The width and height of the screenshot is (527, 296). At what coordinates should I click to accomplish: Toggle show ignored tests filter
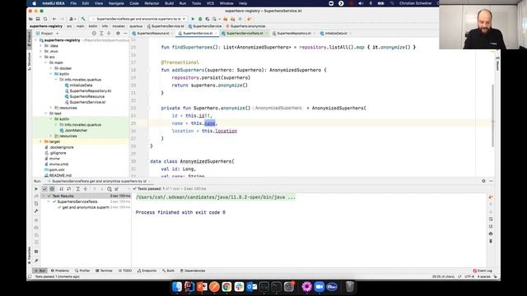point(52,189)
